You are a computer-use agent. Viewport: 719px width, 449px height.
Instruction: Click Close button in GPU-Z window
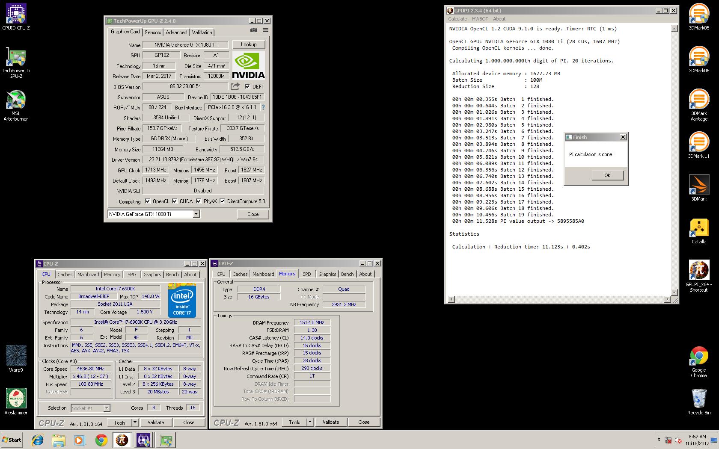point(253,214)
